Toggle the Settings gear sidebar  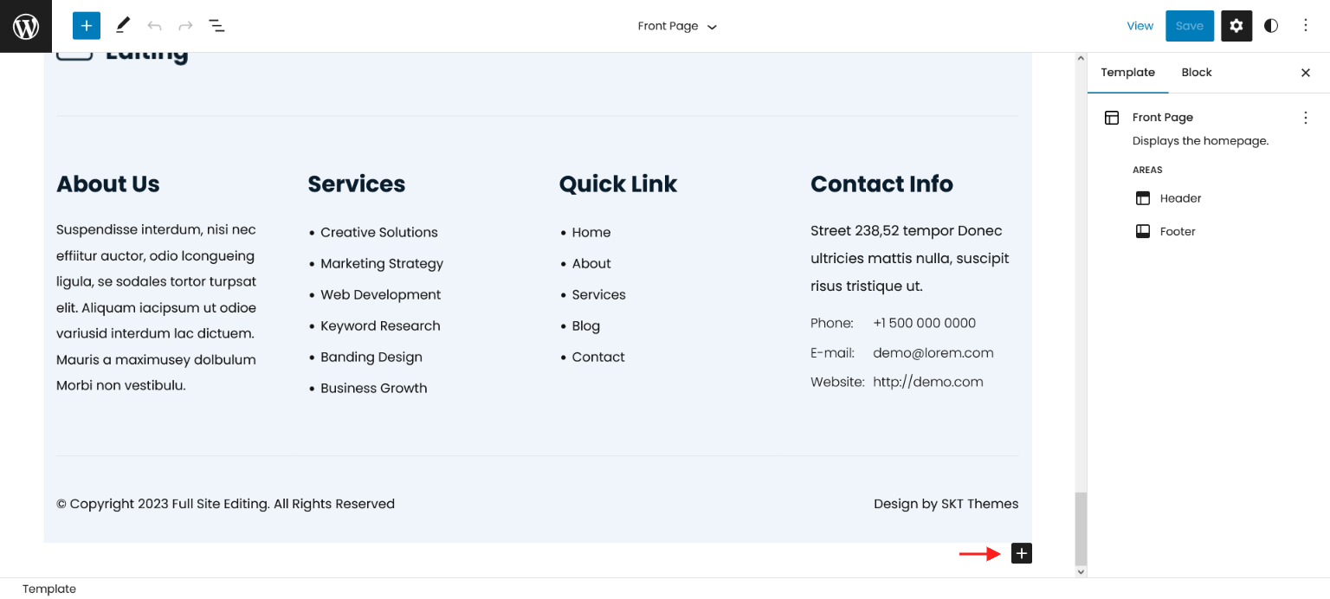1236,26
